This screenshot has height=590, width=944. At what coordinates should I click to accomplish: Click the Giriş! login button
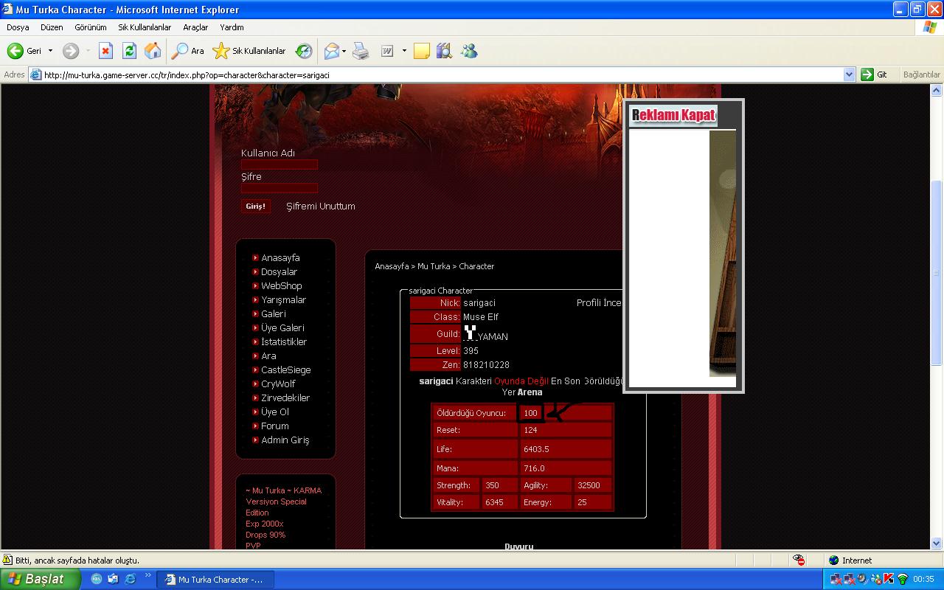[x=256, y=206]
